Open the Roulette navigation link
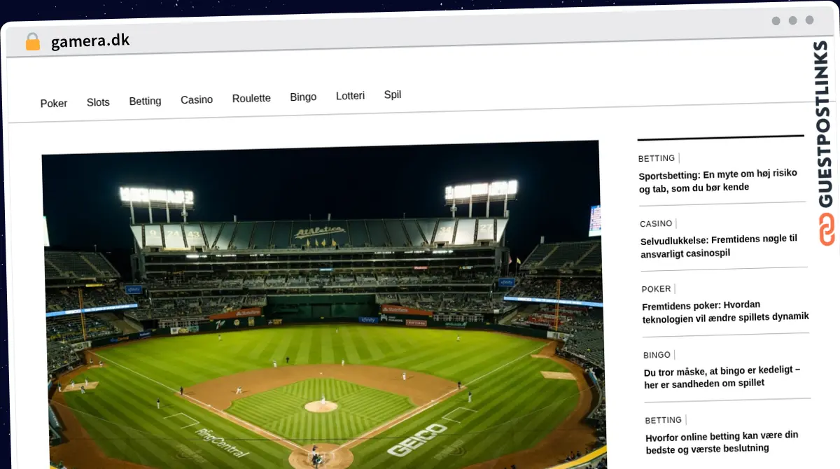Image resolution: width=840 pixels, height=469 pixels. [x=251, y=98]
